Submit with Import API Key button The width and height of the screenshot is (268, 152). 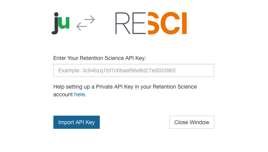coord(77,122)
